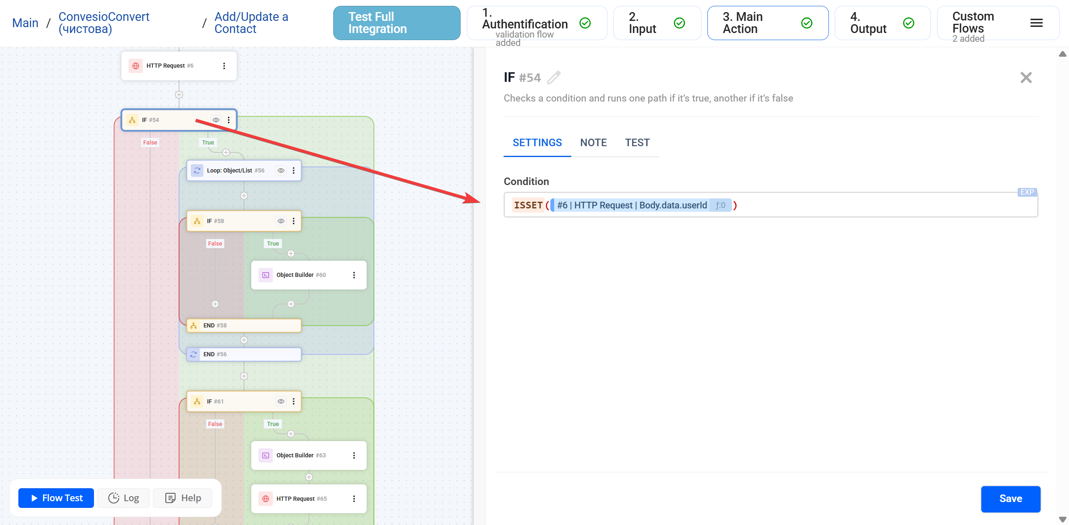
Task: Click the globe icon of HTTP Request #6
Action: [x=136, y=66]
